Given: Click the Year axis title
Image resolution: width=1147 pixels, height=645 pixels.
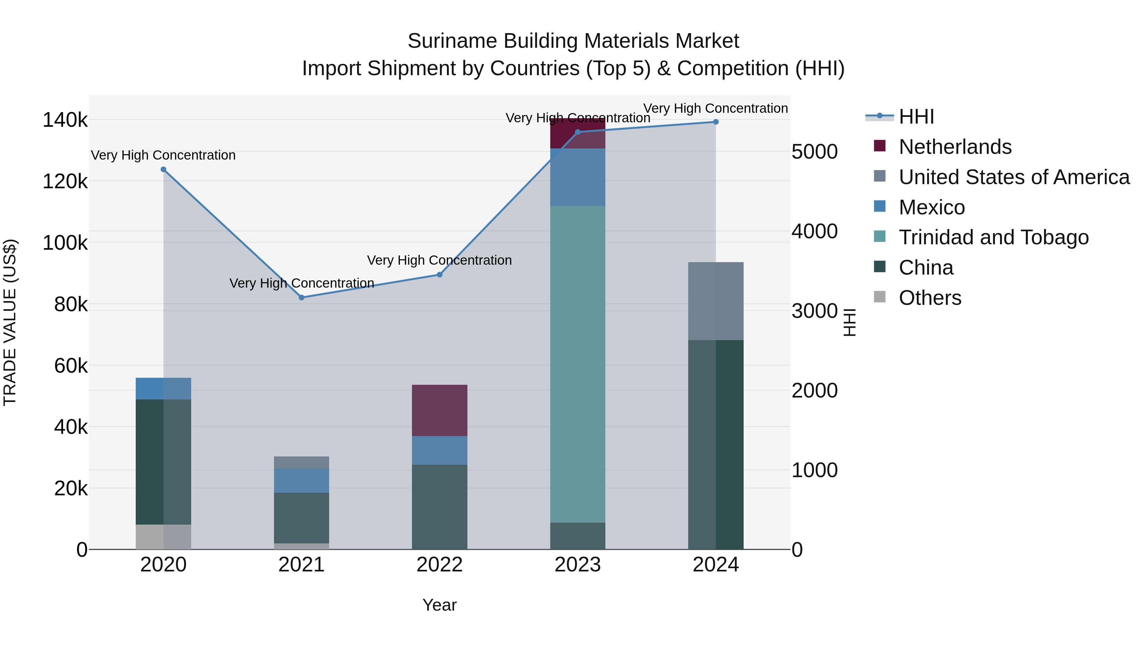Looking at the screenshot, I should click(439, 605).
